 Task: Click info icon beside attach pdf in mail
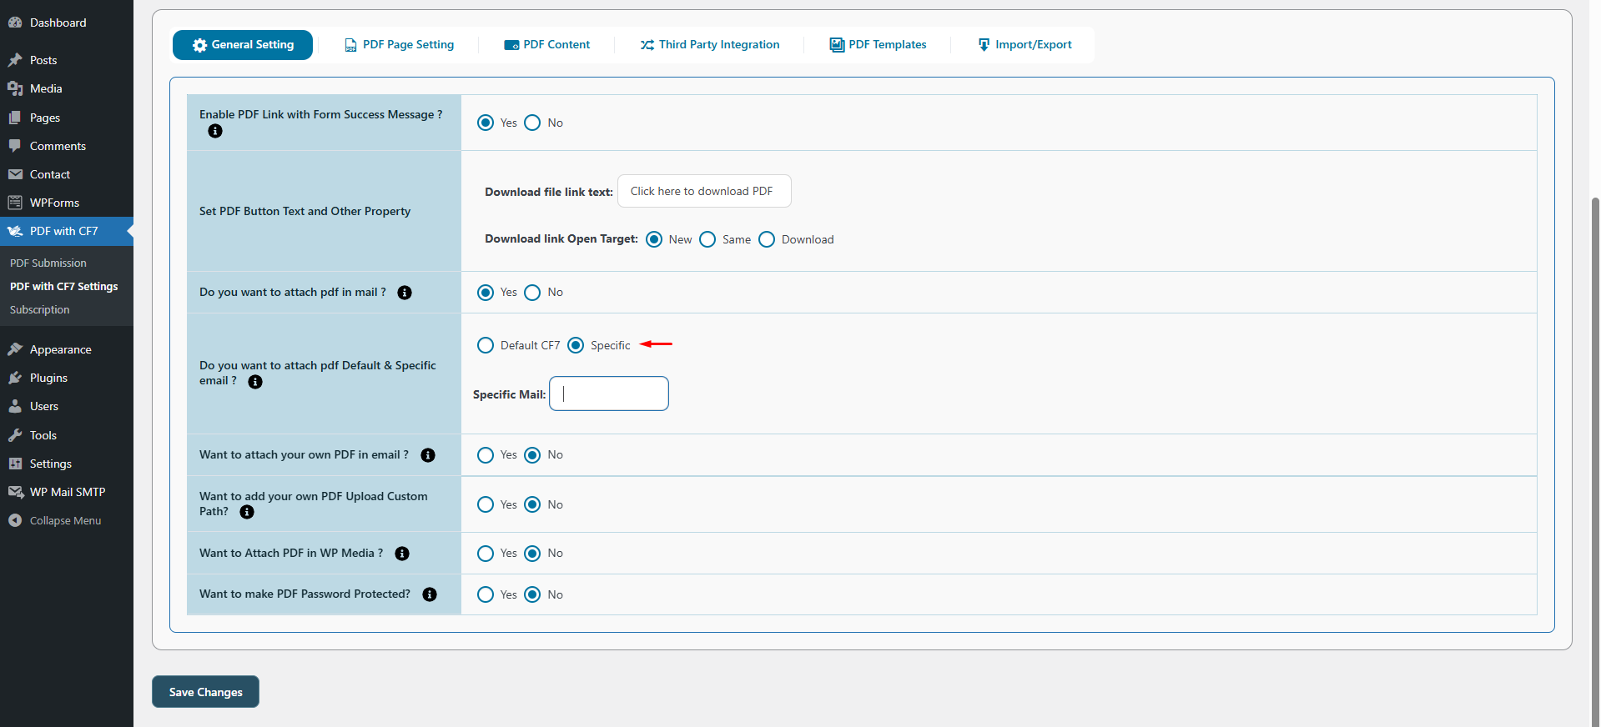click(x=405, y=293)
